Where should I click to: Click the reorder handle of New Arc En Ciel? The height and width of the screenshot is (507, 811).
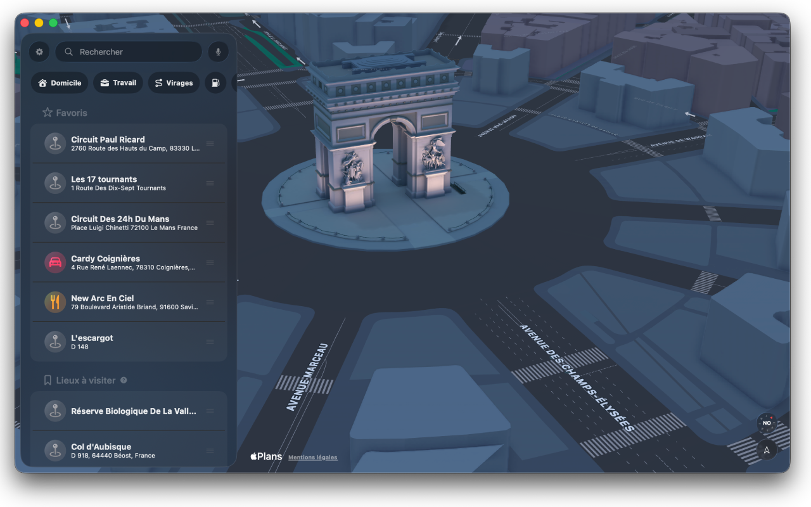(x=210, y=302)
